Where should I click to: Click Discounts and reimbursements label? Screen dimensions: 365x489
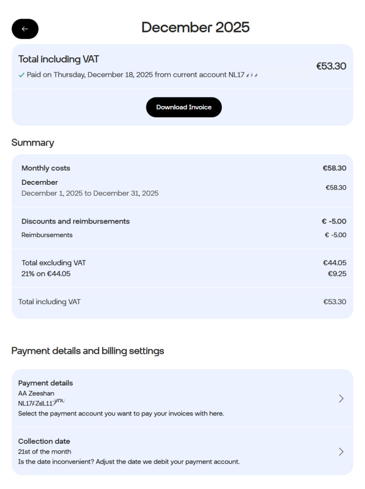tap(75, 222)
